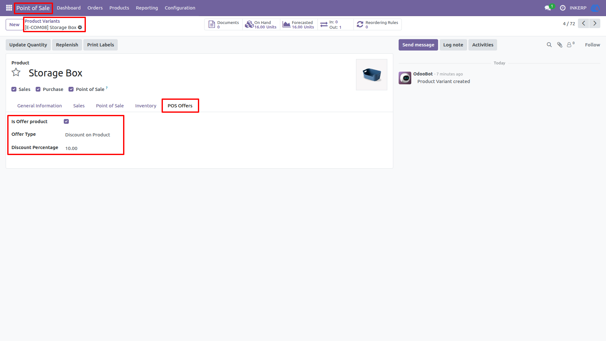Go to previous record arrow
The height and width of the screenshot is (341, 606).
pyautogui.click(x=583, y=23)
